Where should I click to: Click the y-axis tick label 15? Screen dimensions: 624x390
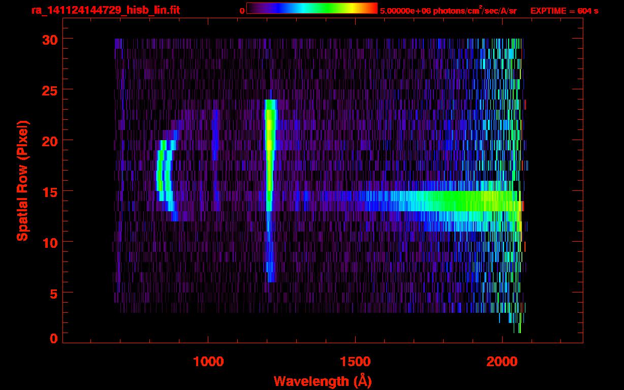pos(50,191)
